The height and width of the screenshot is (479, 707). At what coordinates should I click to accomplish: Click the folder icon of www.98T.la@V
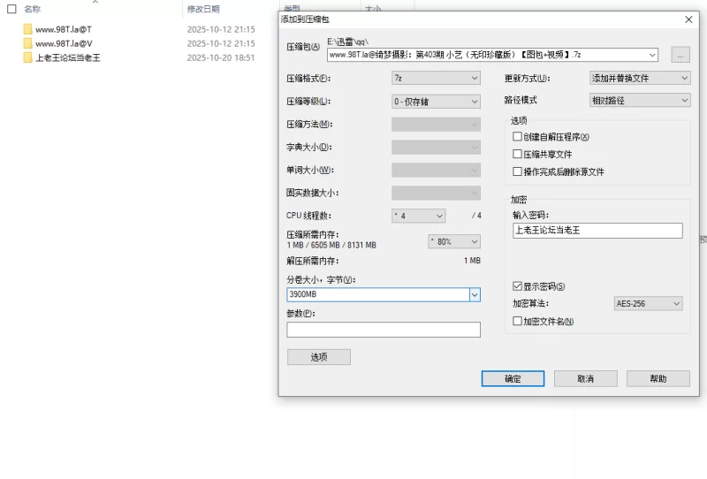click(x=28, y=43)
